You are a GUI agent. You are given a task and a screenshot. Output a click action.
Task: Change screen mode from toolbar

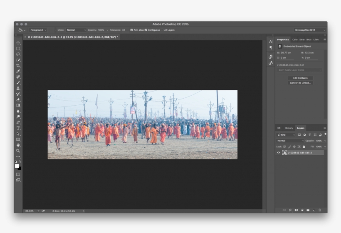[18, 180]
